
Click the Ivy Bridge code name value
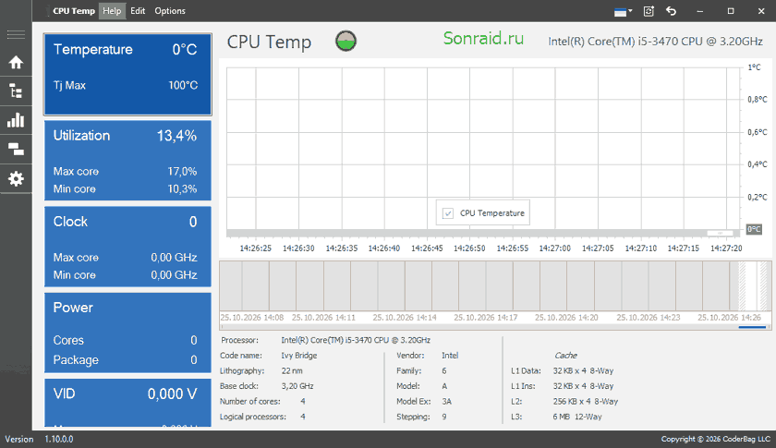(299, 356)
